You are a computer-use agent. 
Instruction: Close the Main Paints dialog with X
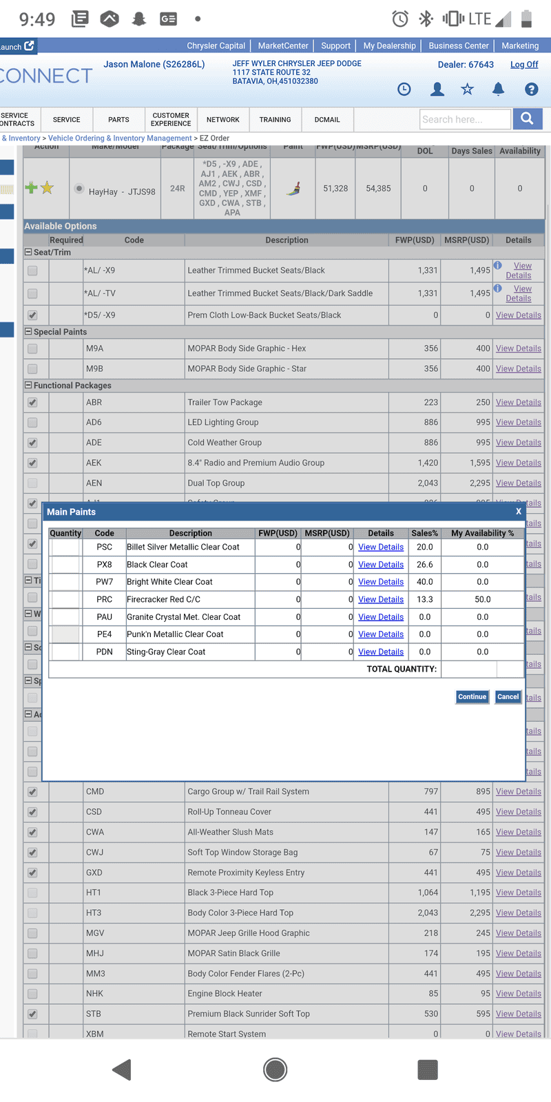coord(519,511)
